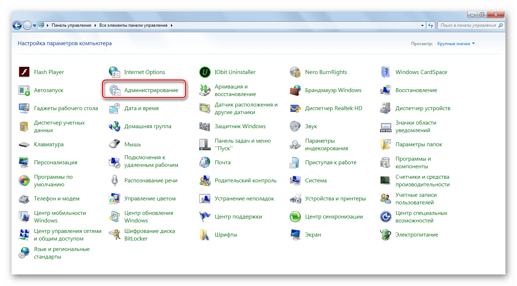Open the recent pages dropdown beside the navigation arrows
This screenshot has width=517, height=286.
click(35, 26)
